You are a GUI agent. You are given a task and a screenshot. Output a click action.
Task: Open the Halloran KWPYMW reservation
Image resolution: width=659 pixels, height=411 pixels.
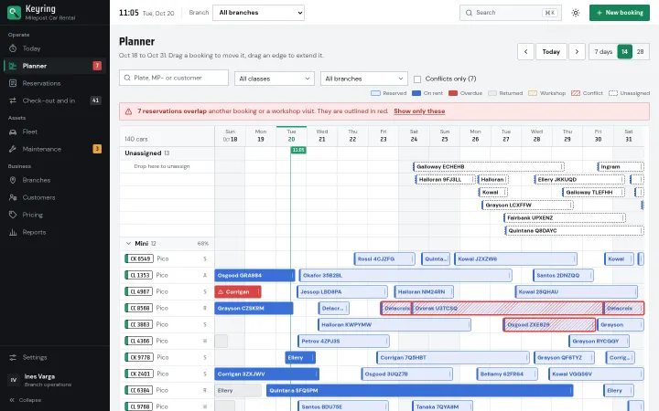[x=394, y=324]
